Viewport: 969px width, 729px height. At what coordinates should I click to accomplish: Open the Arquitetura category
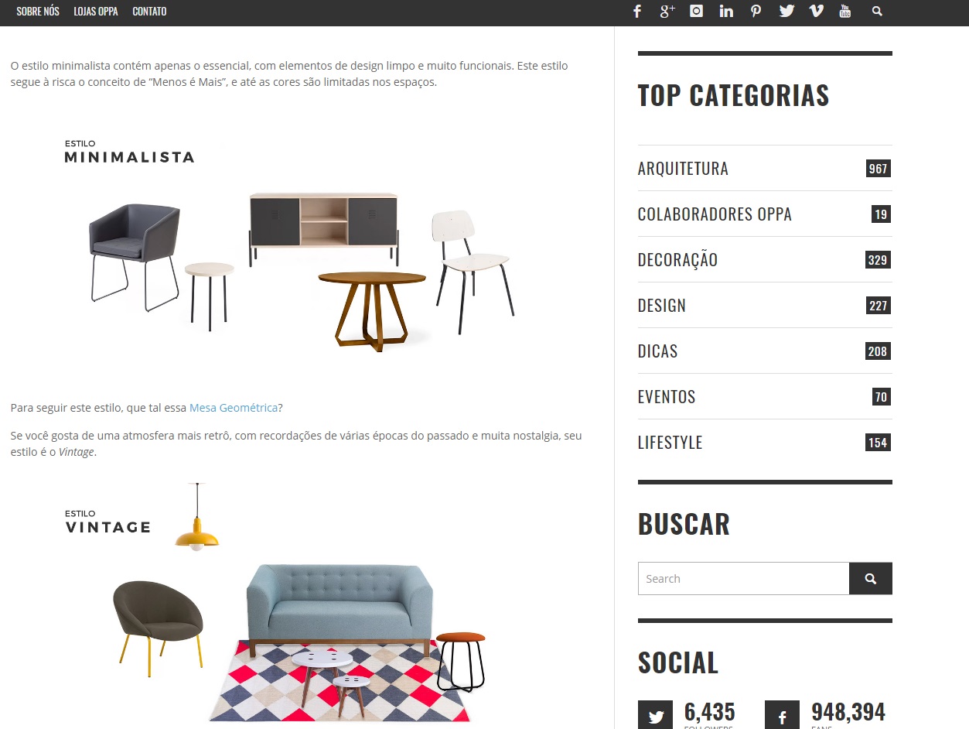click(x=683, y=169)
